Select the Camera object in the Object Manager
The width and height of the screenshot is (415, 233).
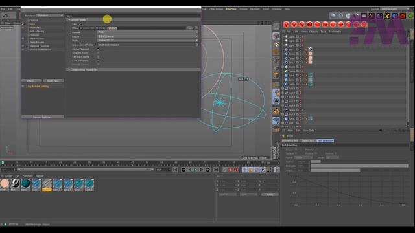pos(292,110)
